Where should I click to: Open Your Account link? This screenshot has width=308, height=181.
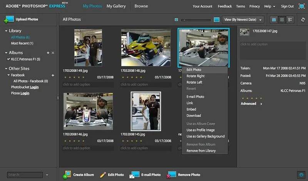[203, 7]
